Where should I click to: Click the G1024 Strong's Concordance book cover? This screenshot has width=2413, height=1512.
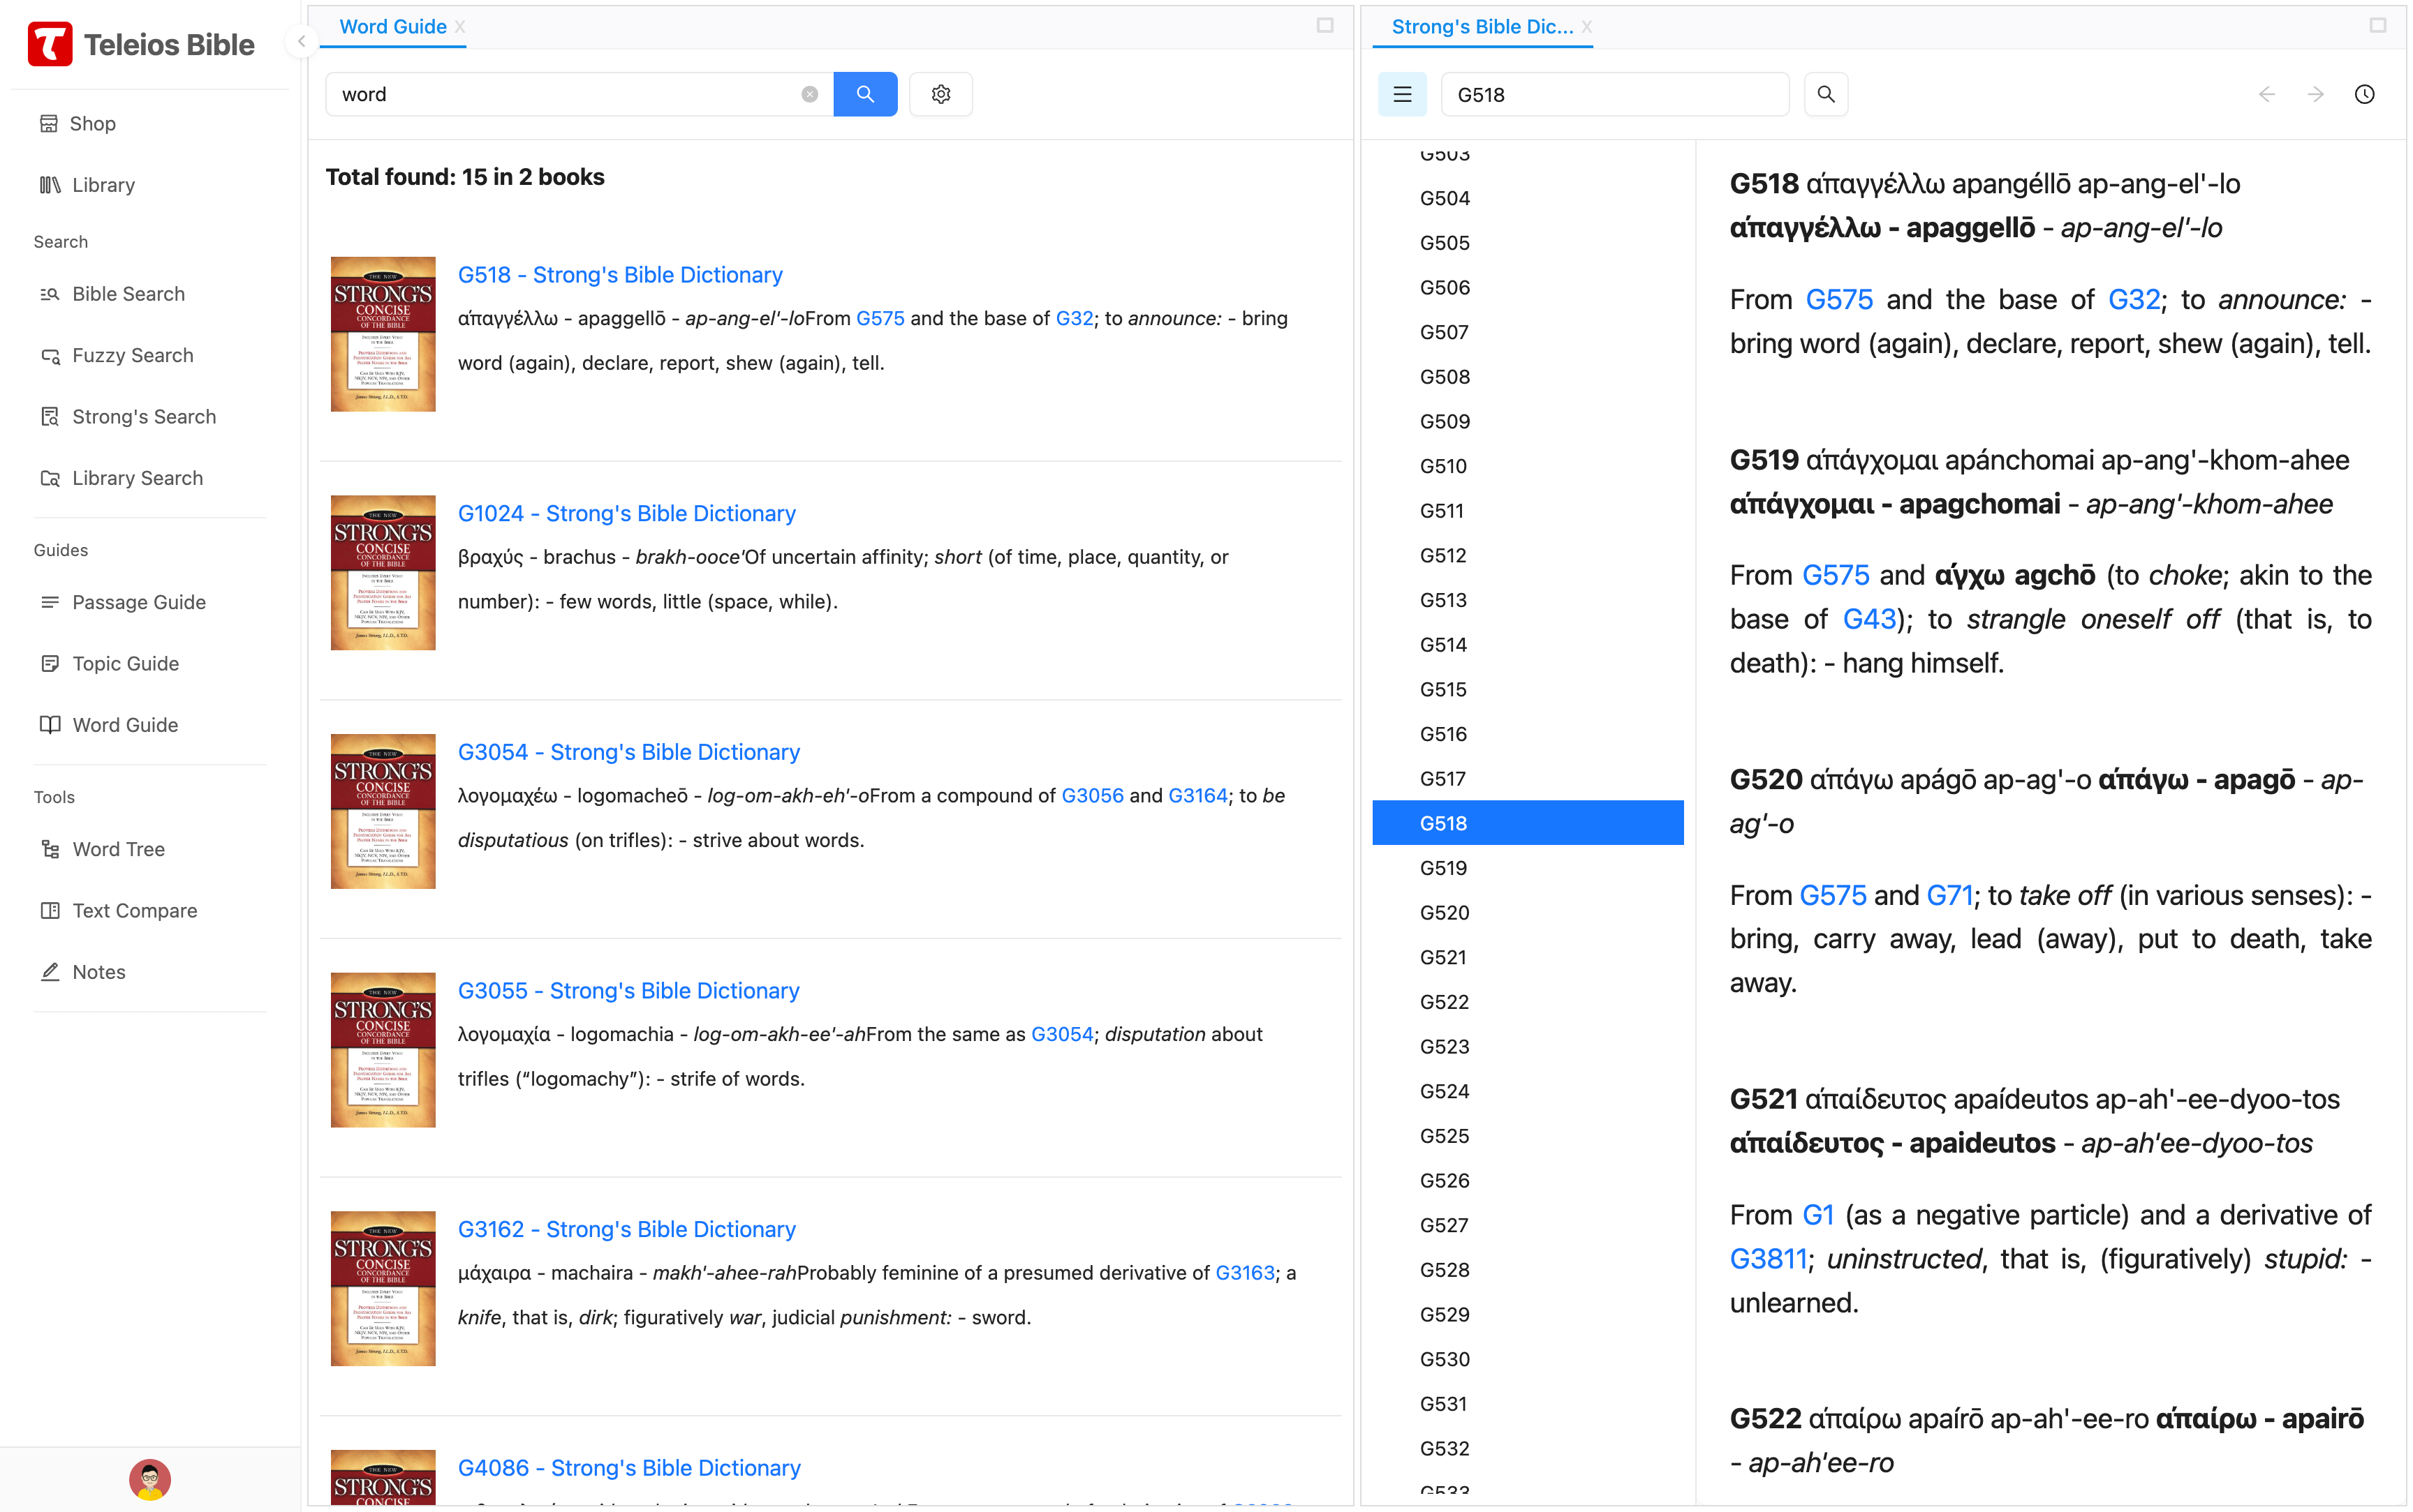pyautogui.click(x=383, y=573)
